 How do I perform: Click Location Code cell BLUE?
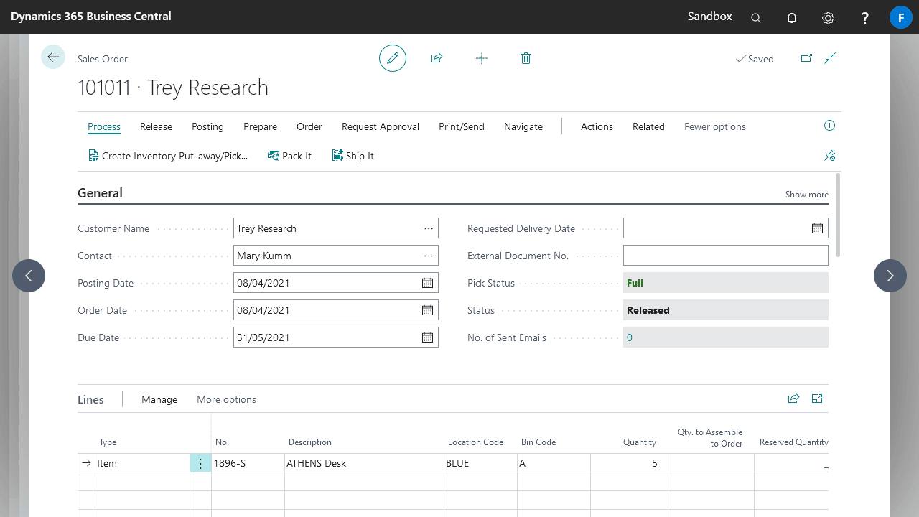(481, 463)
